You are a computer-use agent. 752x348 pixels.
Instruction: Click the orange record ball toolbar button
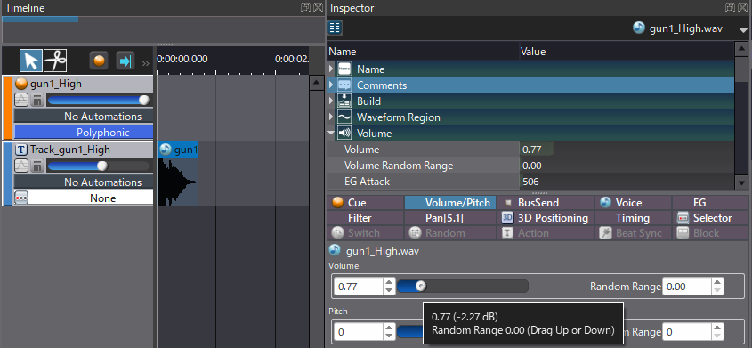pyautogui.click(x=99, y=61)
